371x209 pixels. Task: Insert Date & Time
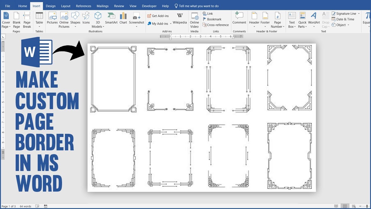pyautogui.click(x=343, y=19)
